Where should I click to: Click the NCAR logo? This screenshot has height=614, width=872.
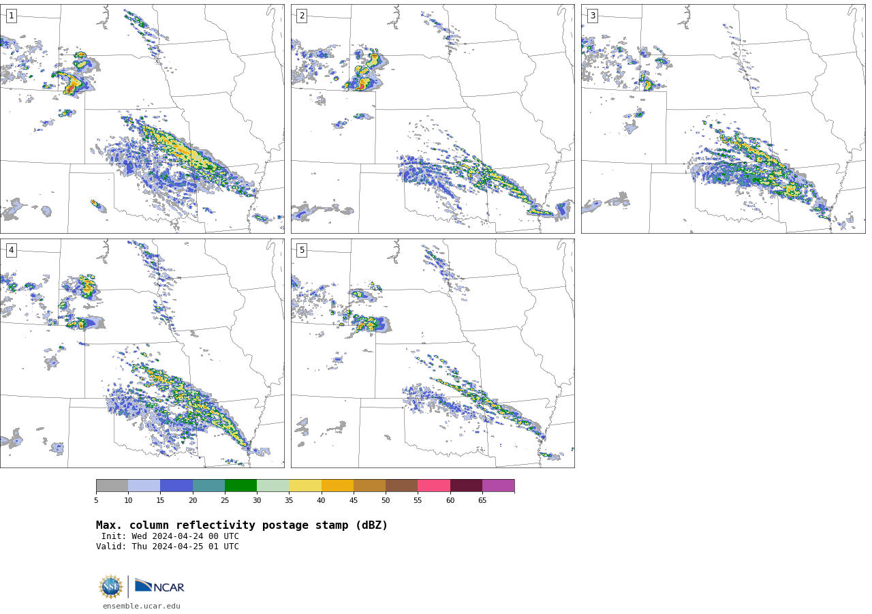pos(159,586)
